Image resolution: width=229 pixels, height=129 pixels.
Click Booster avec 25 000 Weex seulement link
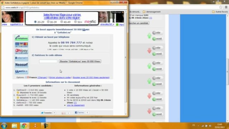(91, 77)
